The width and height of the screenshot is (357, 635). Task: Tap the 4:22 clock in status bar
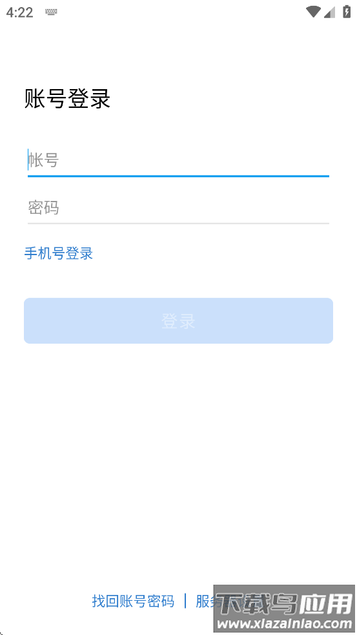click(x=19, y=12)
